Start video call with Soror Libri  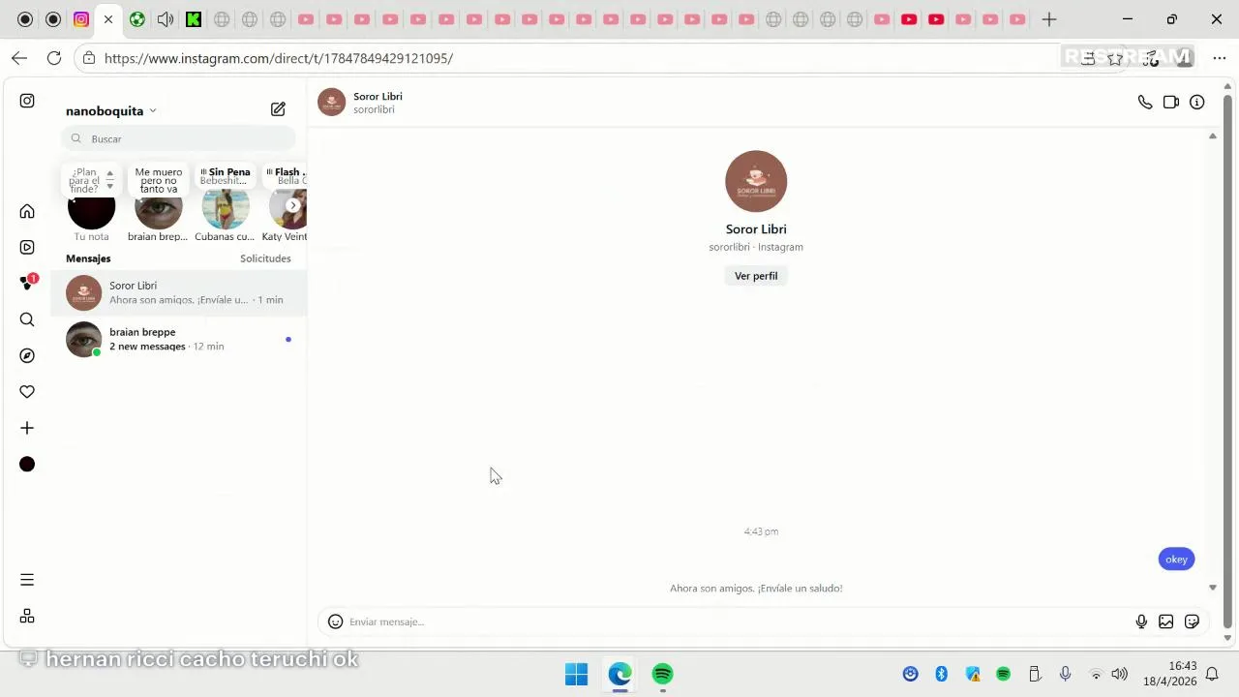point(1171,102)
